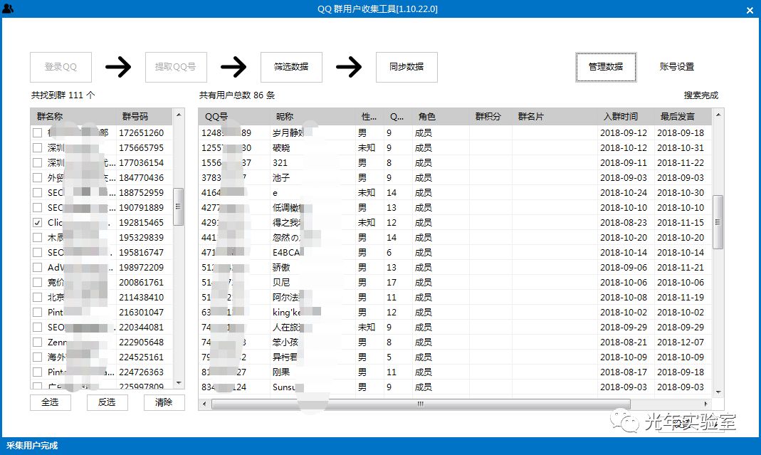
Task: Check the group 177036154 checkbox
Action: (x=37, y=162)
